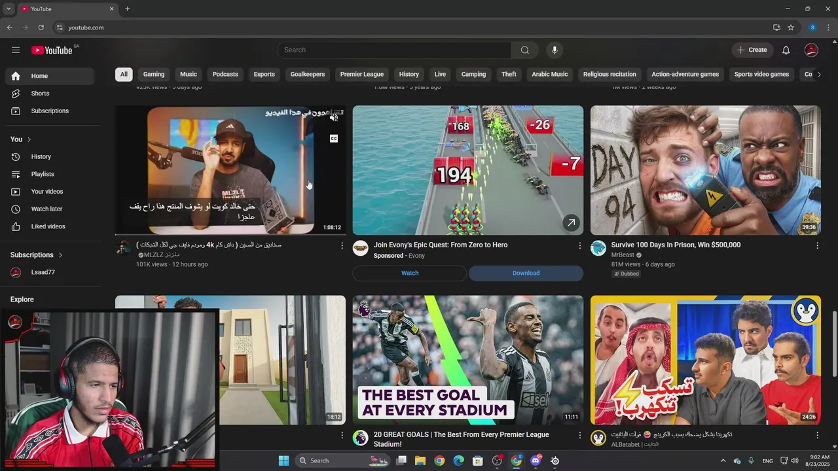Bookmark this page with star icon
The width and height of the screenshot is (838, 471).
791,27
